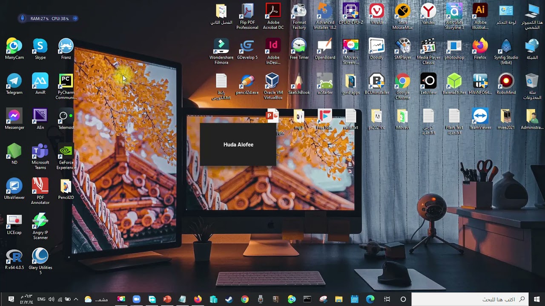Select the ps2021cc folder icon
The image size is (545, 306).
376,119
